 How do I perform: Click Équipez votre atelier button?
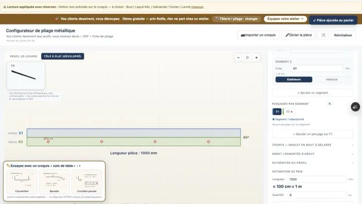pos(285,19)
